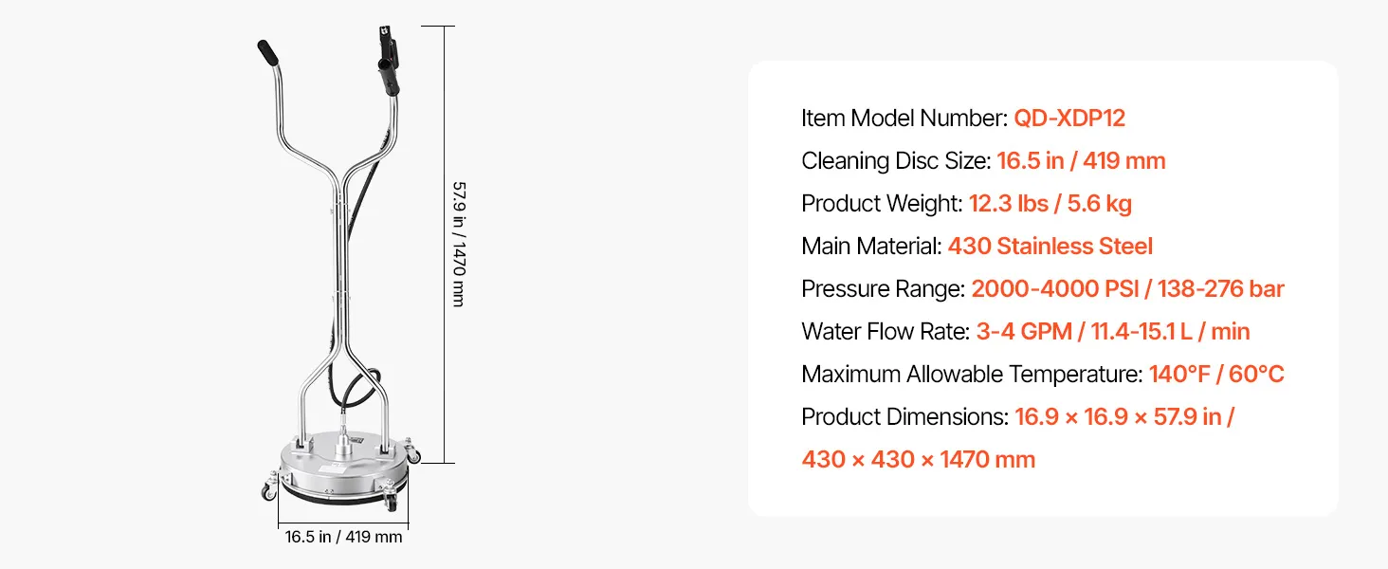This screenshot has width=1388, height=569.
Task: Click the 12.3 lbs / 5.6 kg weight value
Action: pyautogui.click(x=1050, y=204)
